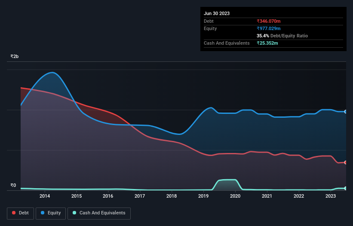Click the ₹977.029m equity value
Screen dimensions: 353x226
tap(269, 28)
